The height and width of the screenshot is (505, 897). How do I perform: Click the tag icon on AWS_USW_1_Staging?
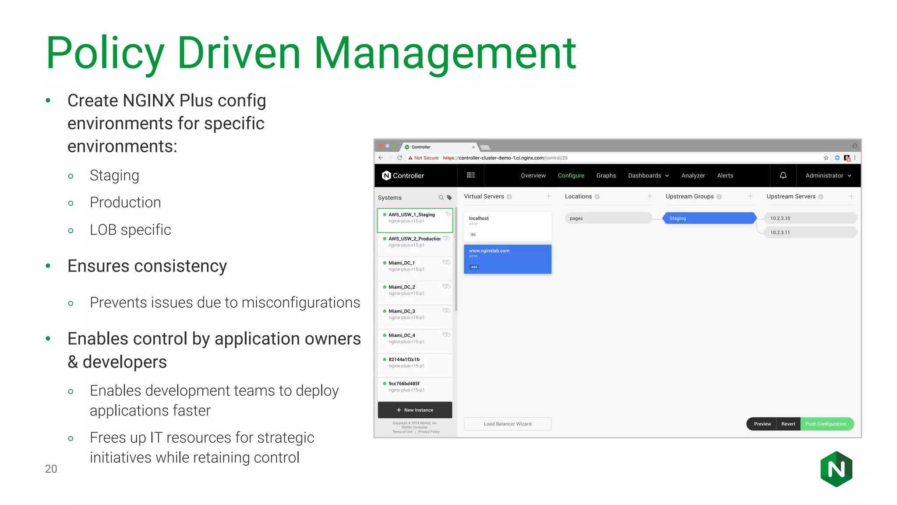tap(448, 214)
